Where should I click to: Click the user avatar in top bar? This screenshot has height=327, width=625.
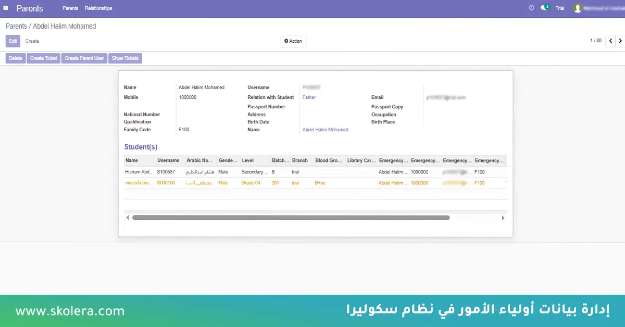click(x=577, y=8)
